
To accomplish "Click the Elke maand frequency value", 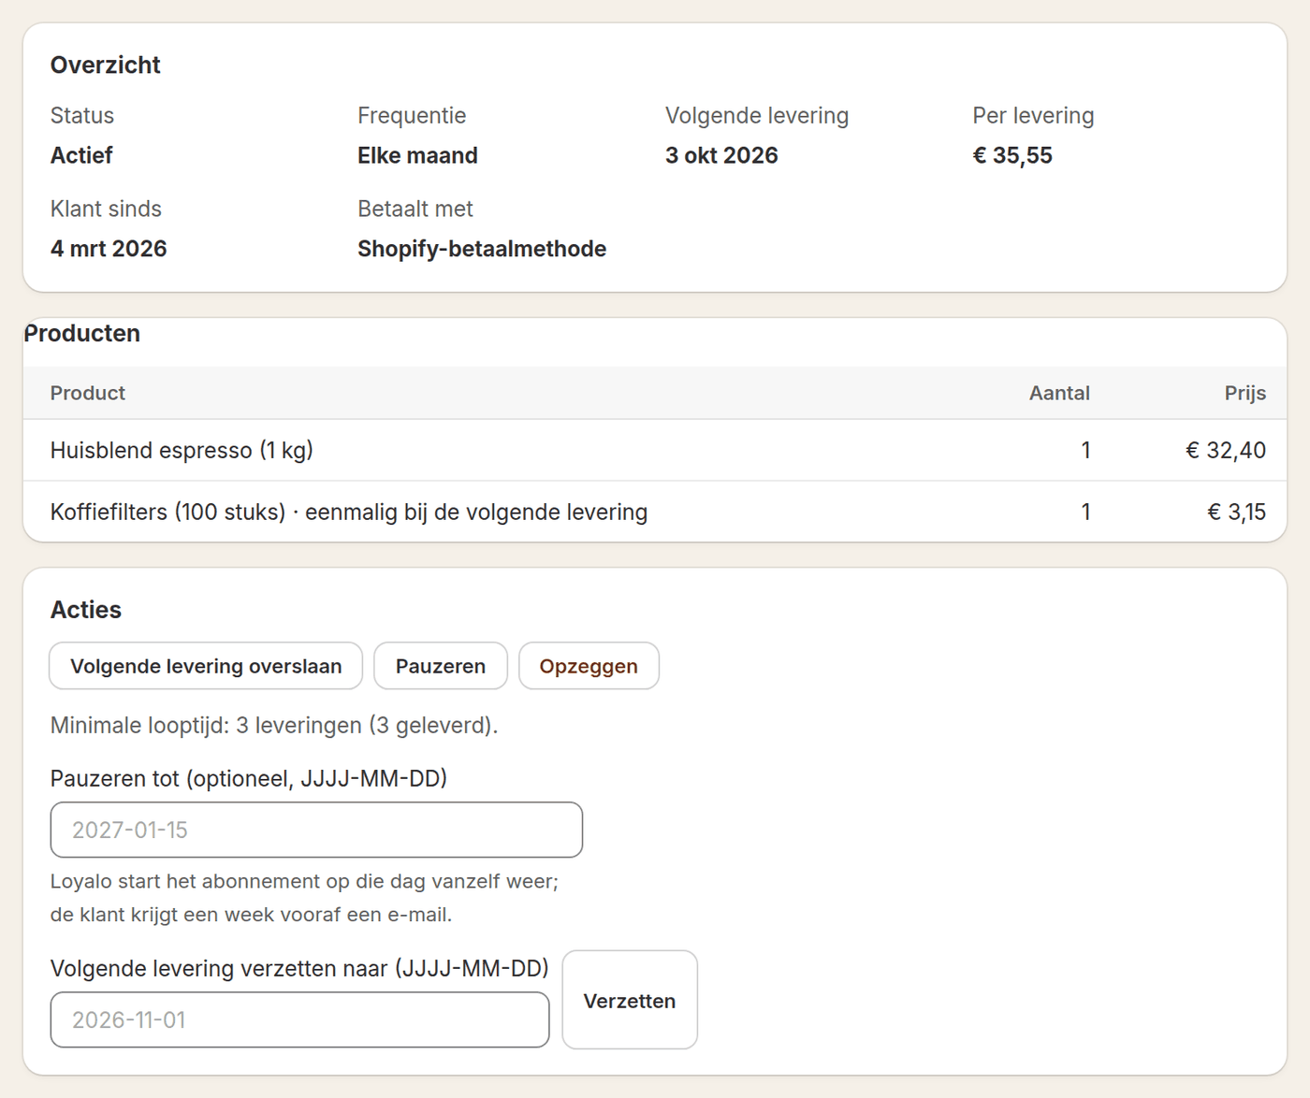I will pyautogui.click(x=417, y=155).
